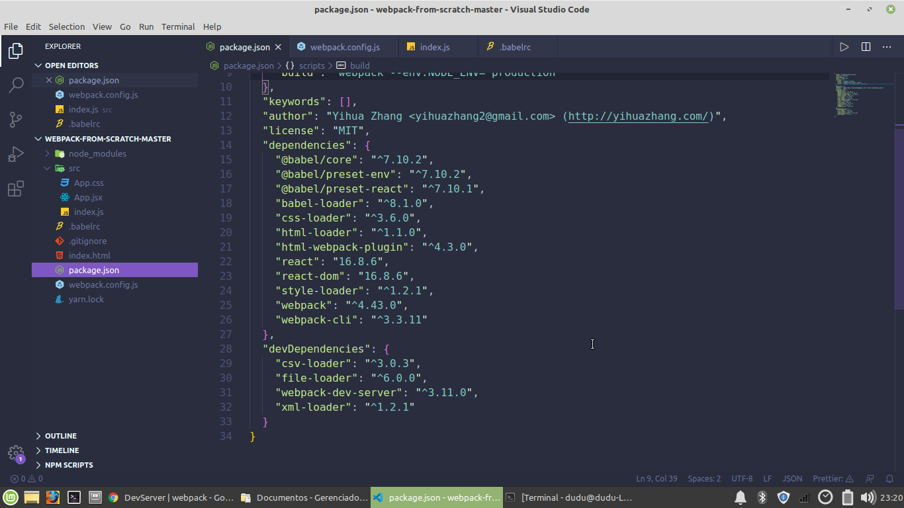904x508 pixels.
Task: Click the build breadcrumb segment
Action: coord(353,65)
